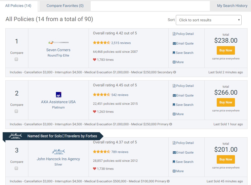Click the $201.00 total price

226,150
